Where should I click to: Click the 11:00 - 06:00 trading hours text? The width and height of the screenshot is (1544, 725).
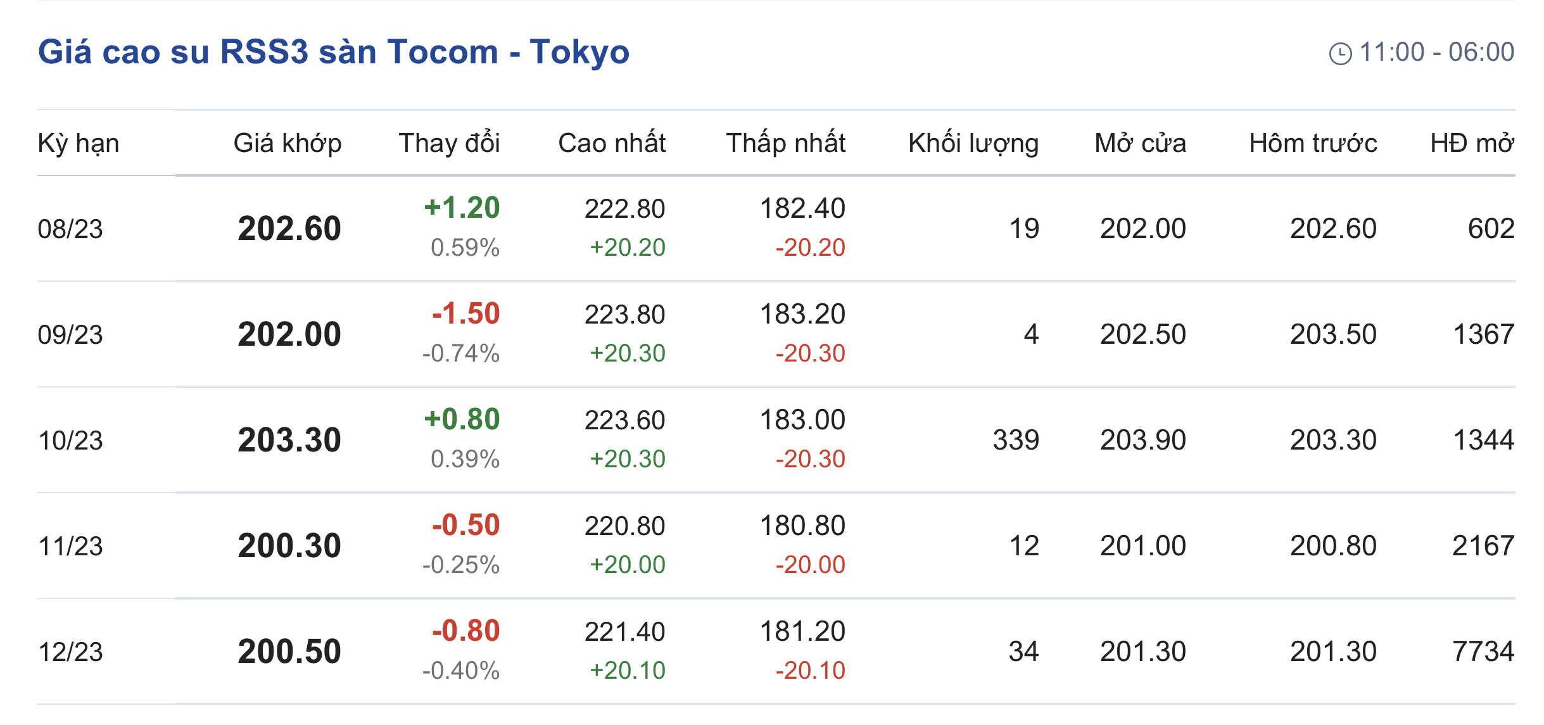[x=1436, y=52]
